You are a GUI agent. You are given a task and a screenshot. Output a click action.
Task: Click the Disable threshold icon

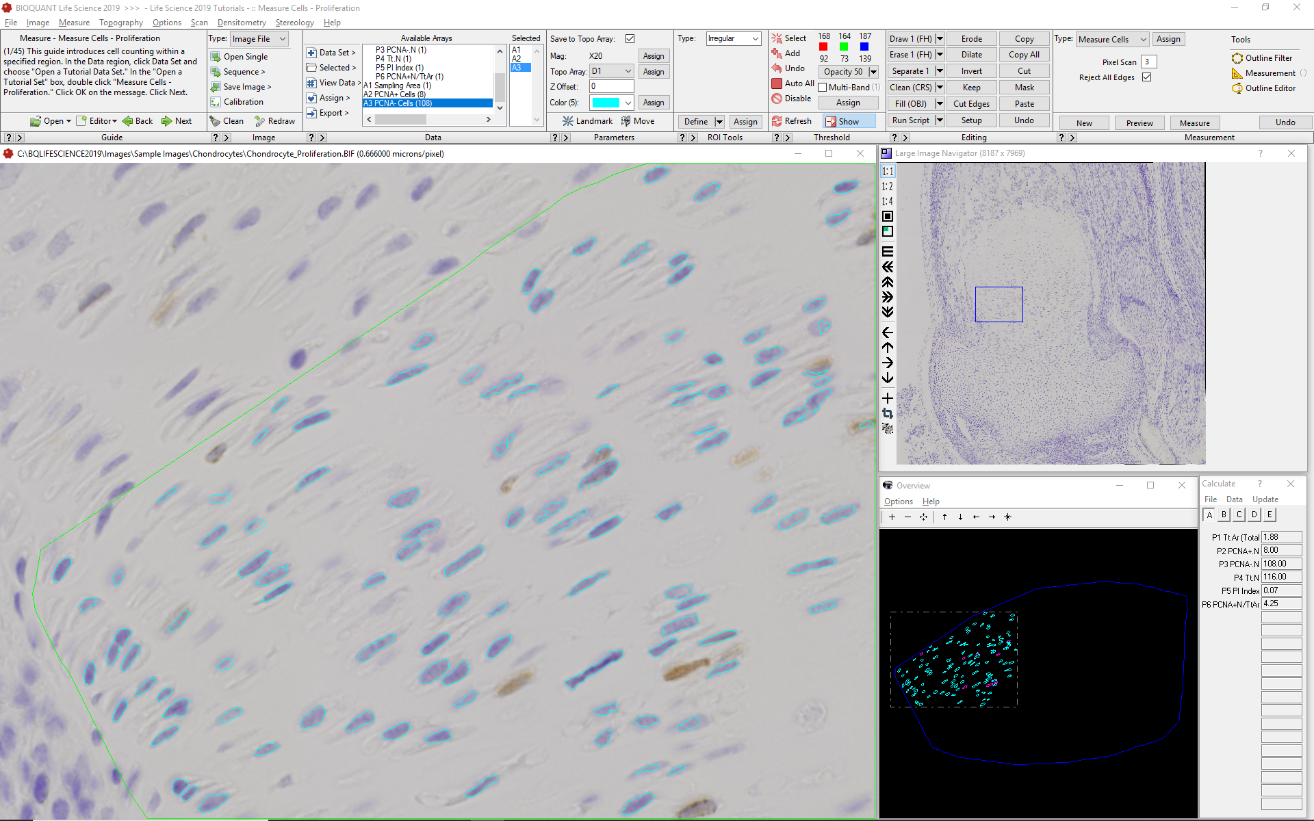pos(777,99)
